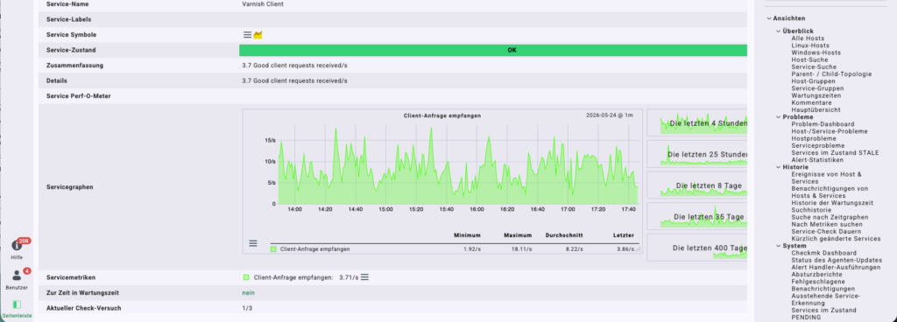Click 'nein' in Wartungszeit row
This screenshot has width=897, height=322.
tap(248, 293)
